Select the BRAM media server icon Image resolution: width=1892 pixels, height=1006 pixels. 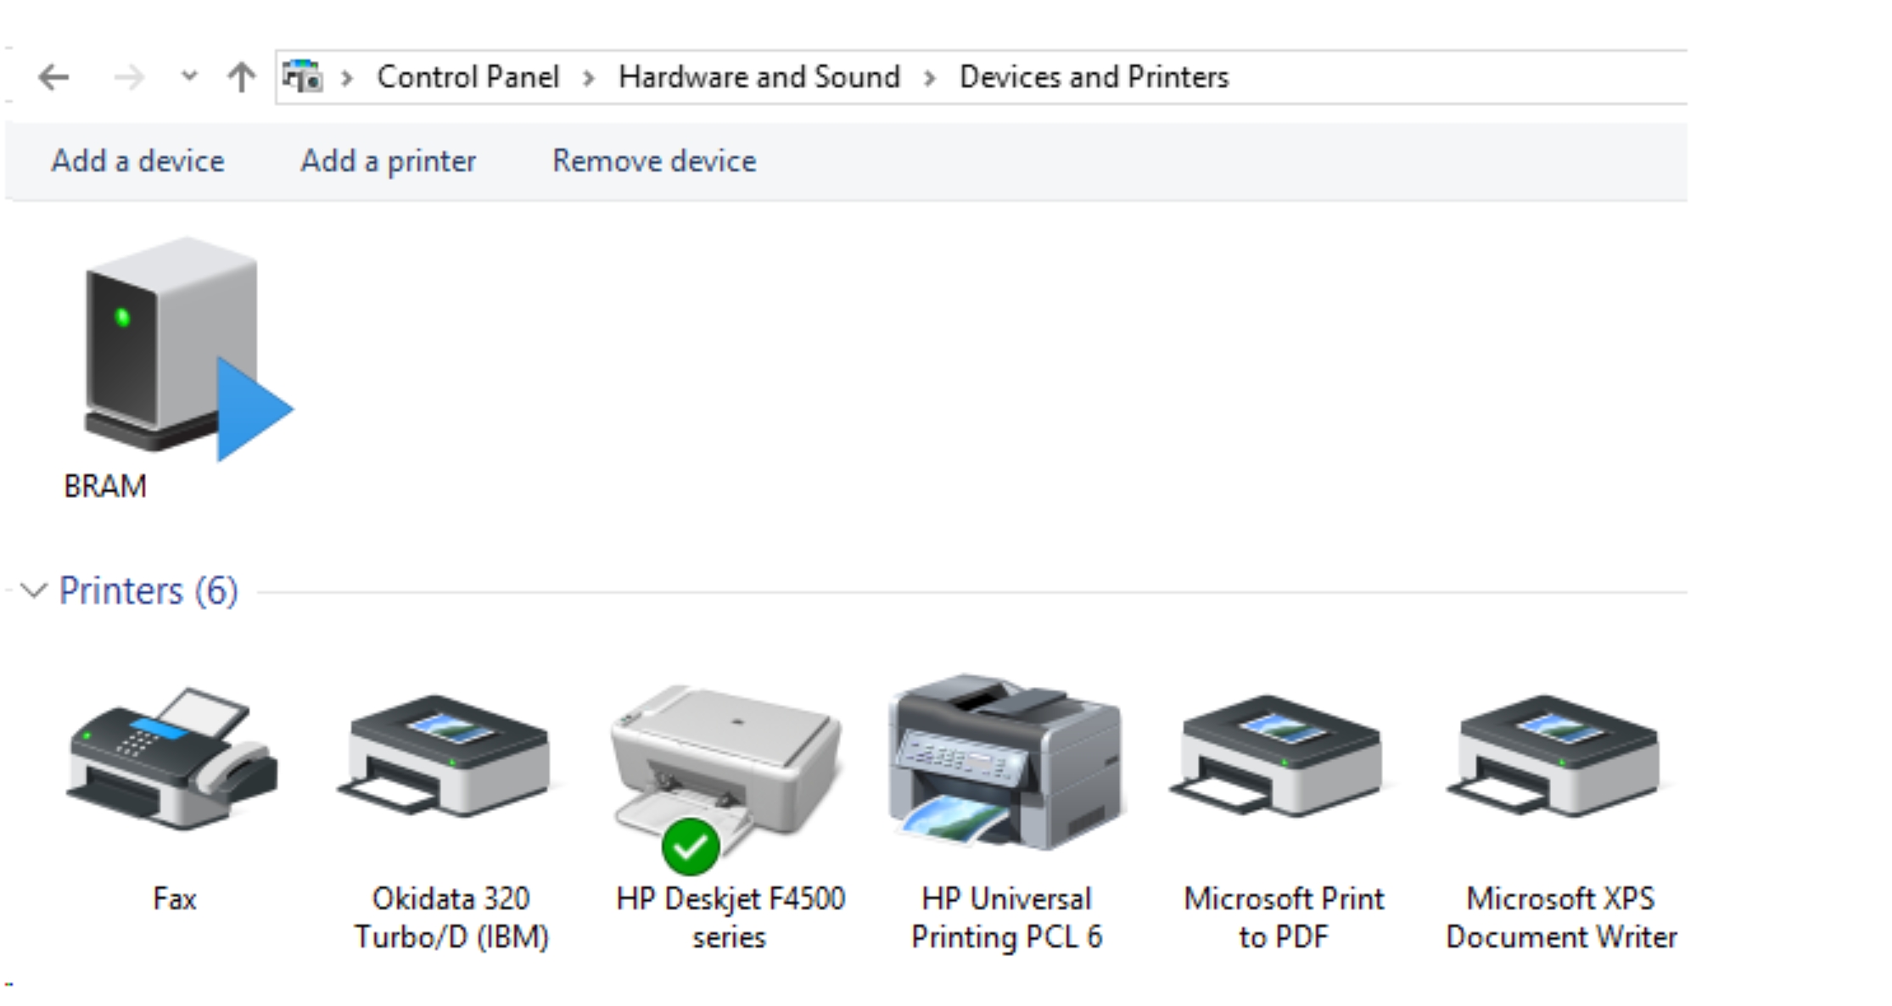(188, 349)
